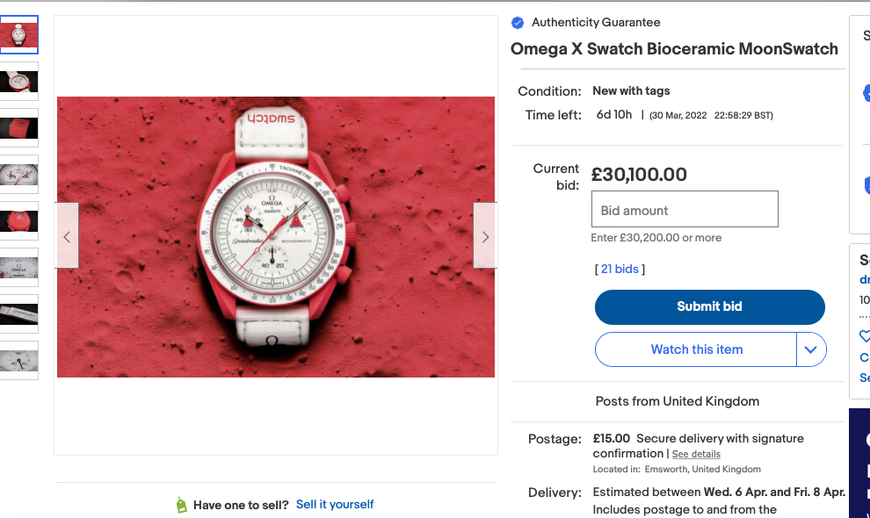Open the 21 bids history link
The image size is (870, 518).
tap(620, 269)
